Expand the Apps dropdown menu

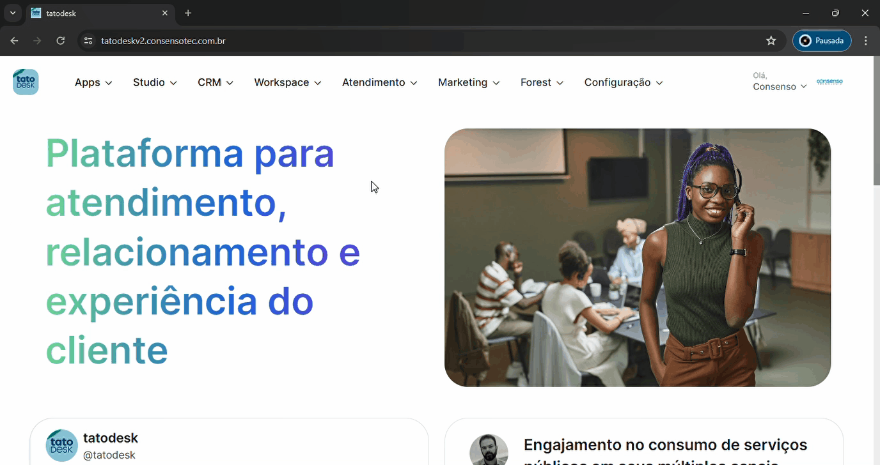[x=93, y=82]
